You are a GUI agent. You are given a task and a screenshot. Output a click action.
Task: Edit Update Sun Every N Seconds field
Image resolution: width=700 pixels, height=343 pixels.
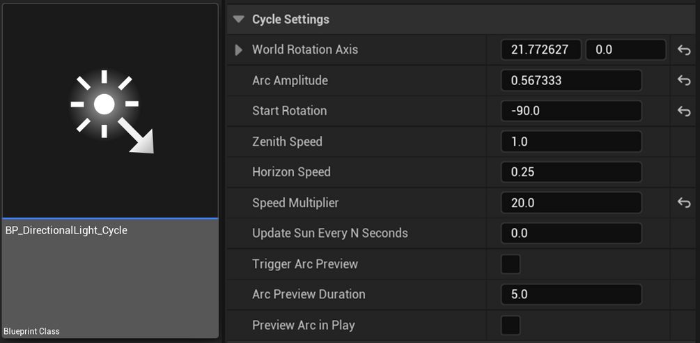tap(570, 234)
